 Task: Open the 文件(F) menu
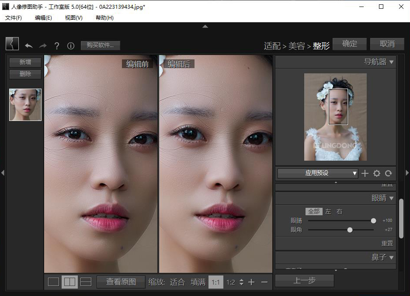(x=13, y=18)
